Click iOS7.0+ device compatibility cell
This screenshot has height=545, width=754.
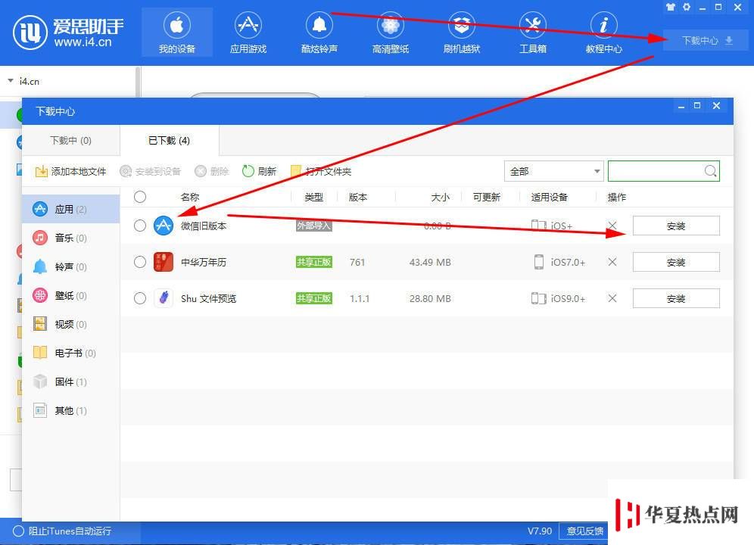tap(559, 262)
